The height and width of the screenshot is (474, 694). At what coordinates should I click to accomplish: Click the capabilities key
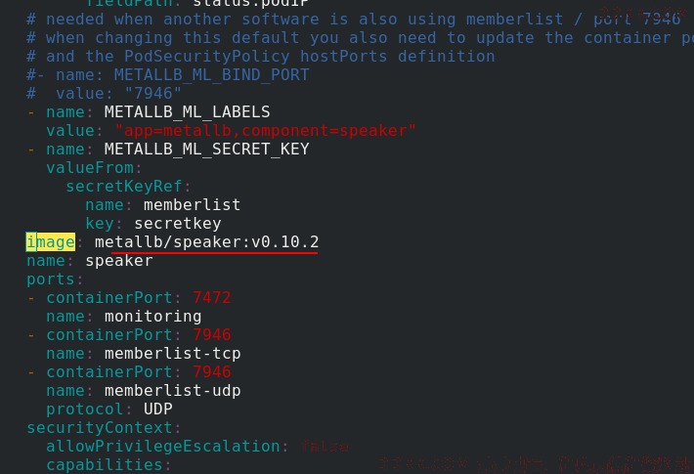click(x=105, y=465)
